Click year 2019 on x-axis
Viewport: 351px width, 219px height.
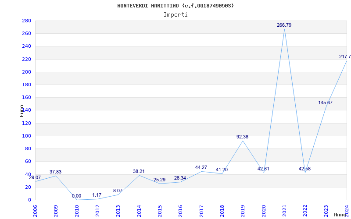click(243, 211)
